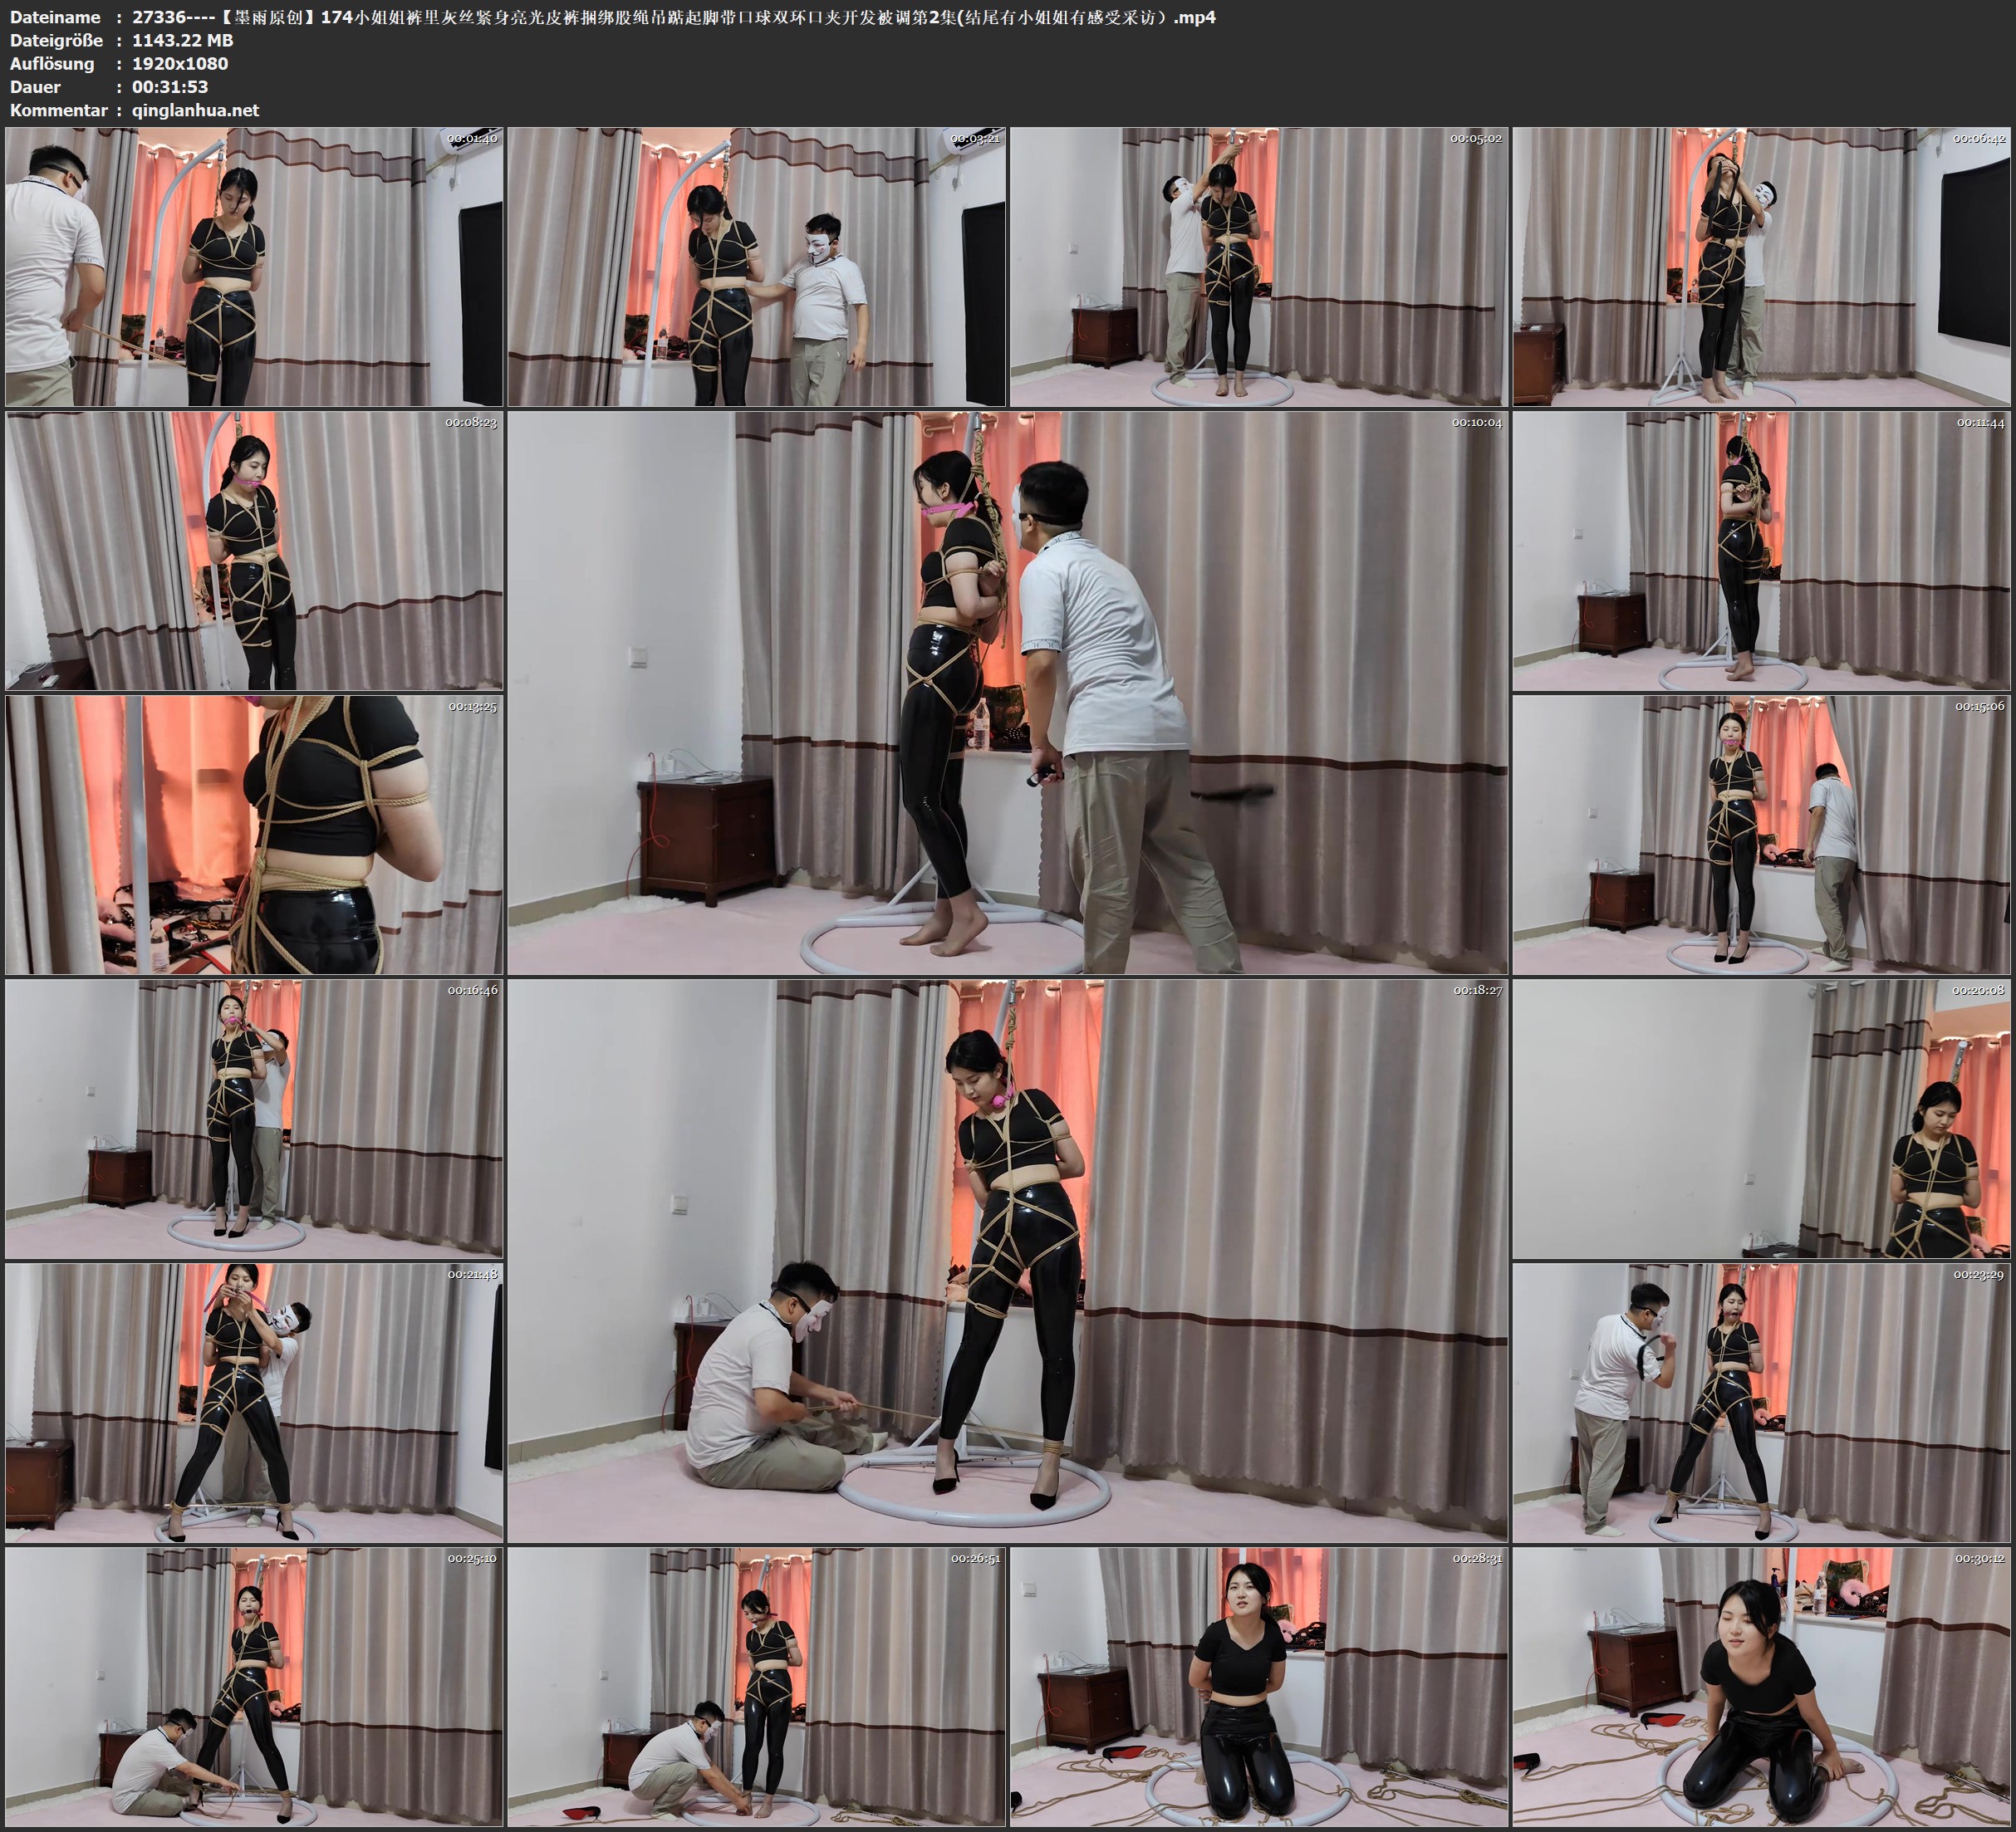Click the frame marked 00:06:42
This screenshot has width=2016, height=1832.
pos(1761,266)
